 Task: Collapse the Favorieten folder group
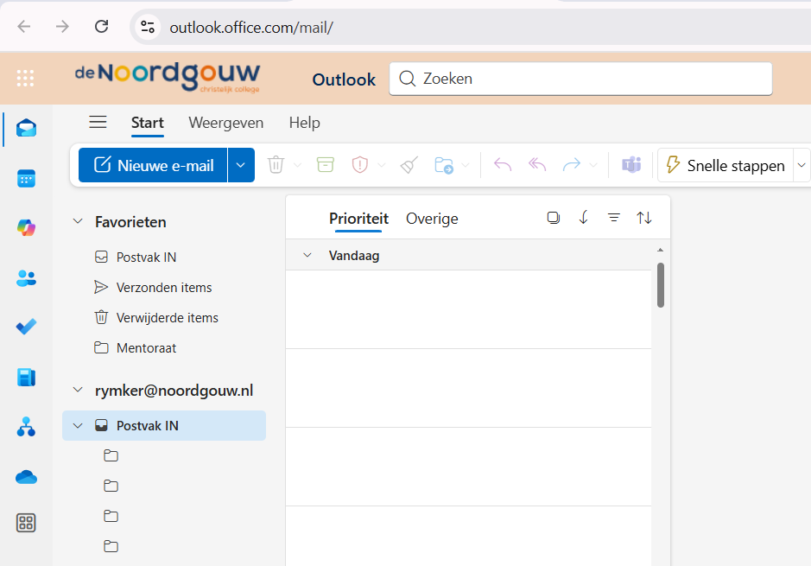pyautogui.click(x=78, y=222)
